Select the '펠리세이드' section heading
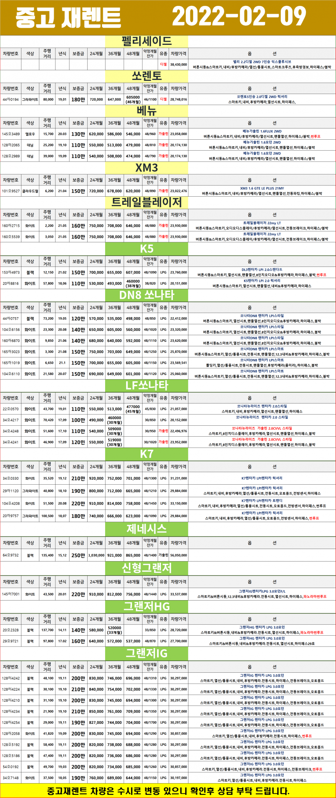336x798 pixels. (x=147, y=41)
